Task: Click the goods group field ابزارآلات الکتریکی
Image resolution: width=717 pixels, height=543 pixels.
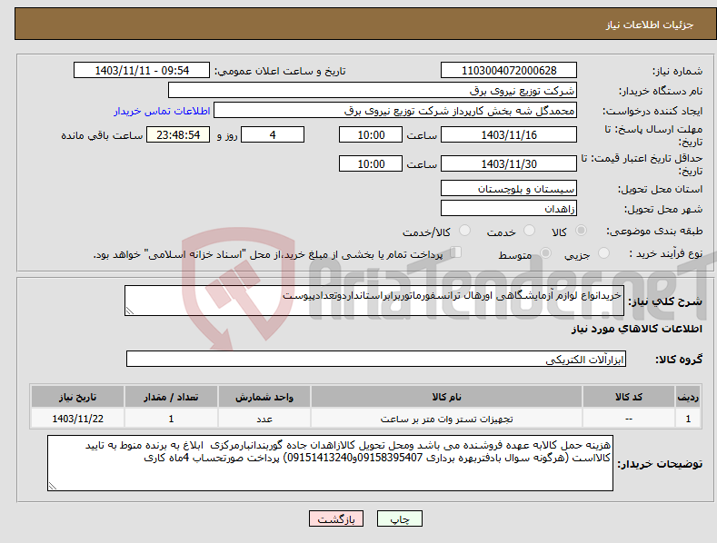Action: (376, 359)
